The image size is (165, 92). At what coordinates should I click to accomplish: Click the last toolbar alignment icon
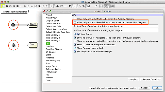(x=112, y=6)
